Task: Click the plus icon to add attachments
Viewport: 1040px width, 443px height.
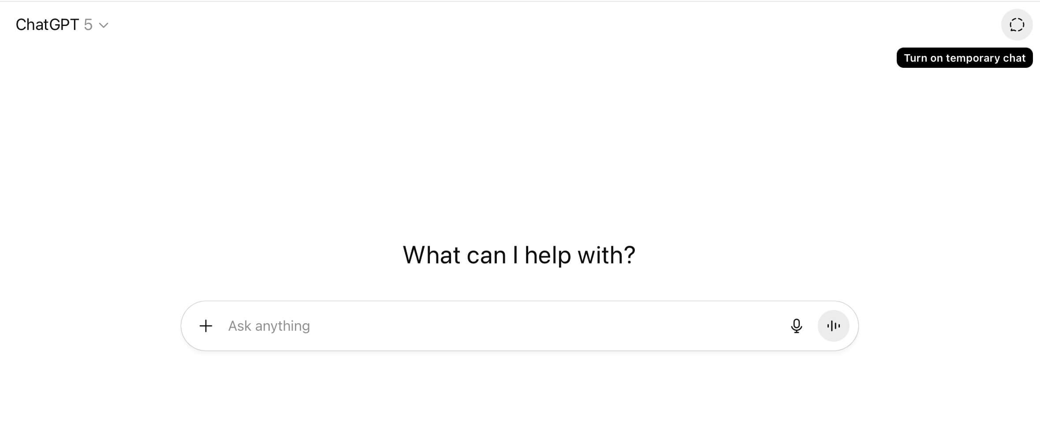Action: [205, 326]
